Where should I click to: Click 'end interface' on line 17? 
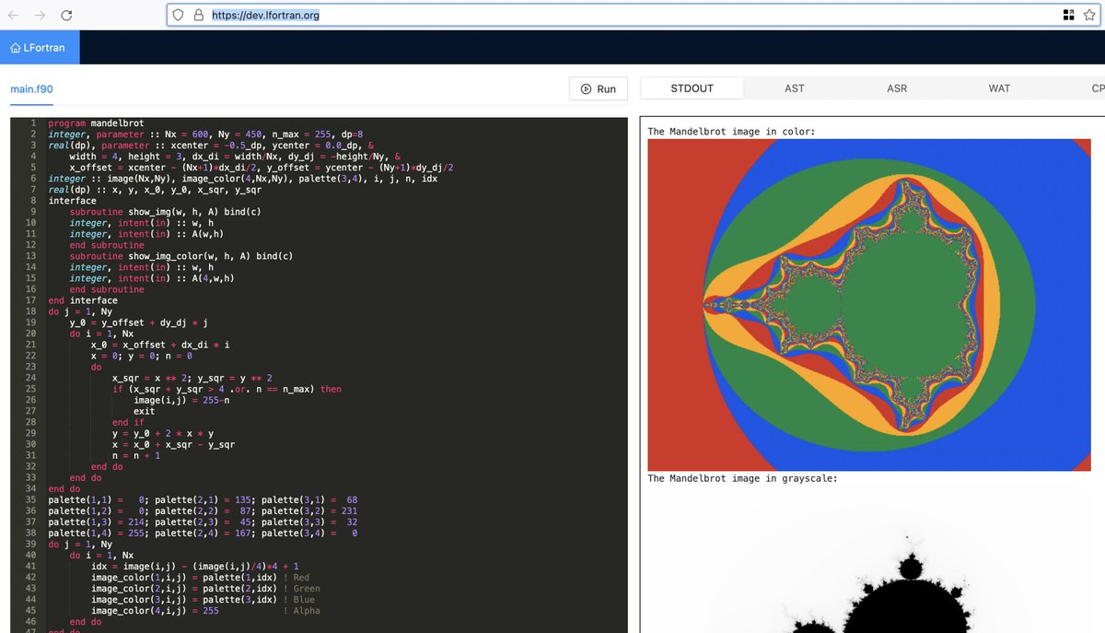tap(83, 300)
